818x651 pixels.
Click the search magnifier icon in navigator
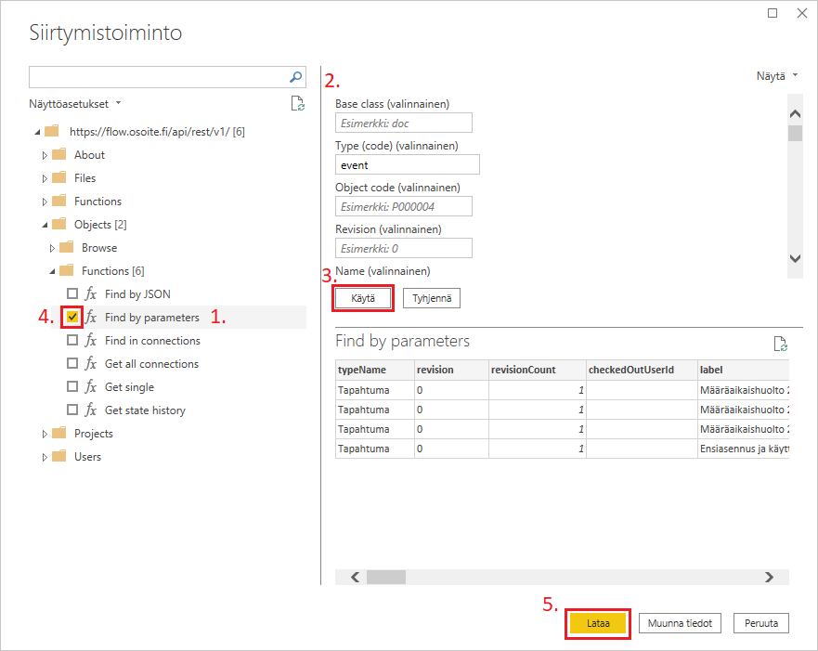[x=296, y=77]
